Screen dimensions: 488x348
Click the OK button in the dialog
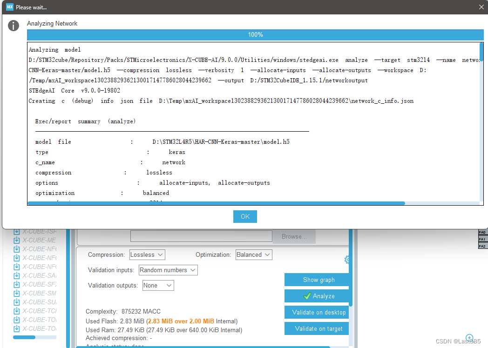(x=245, y=216)
